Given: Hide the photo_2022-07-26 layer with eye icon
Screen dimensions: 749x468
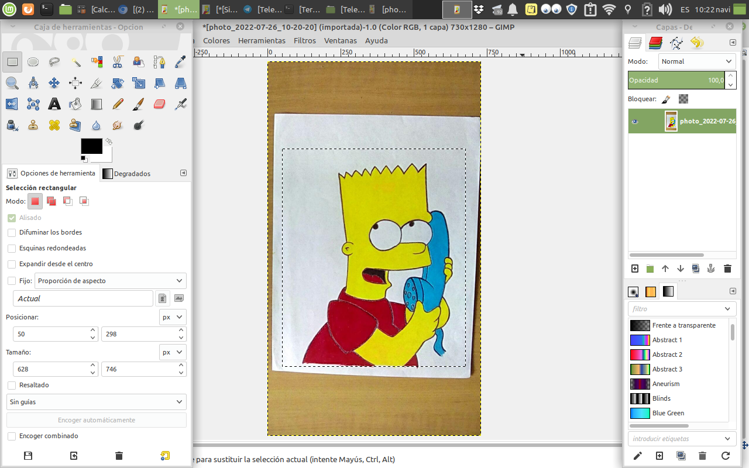Looking at the screenshot, I should 635,122.
